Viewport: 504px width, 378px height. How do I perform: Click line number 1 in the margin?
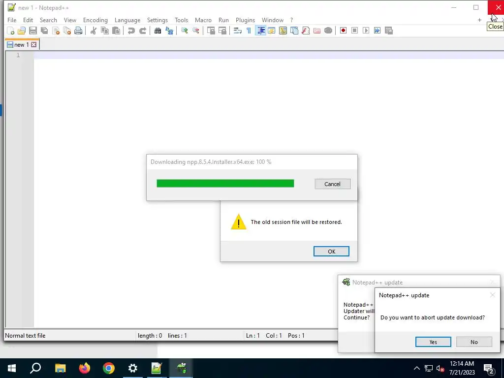coord(18,55)
